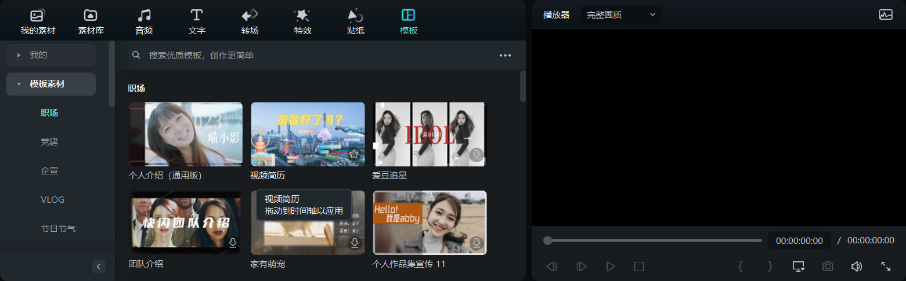Click the current timecode 00:00:00:00 field
This screenshot has height=281, width=906.
click(799, 240)
